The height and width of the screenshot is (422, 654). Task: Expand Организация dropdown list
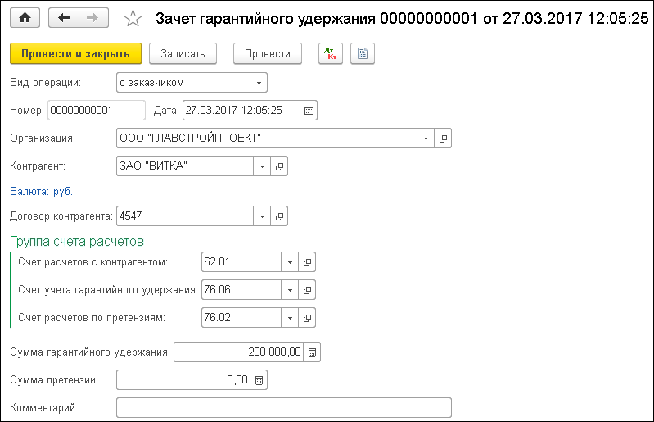click(426, 138)
